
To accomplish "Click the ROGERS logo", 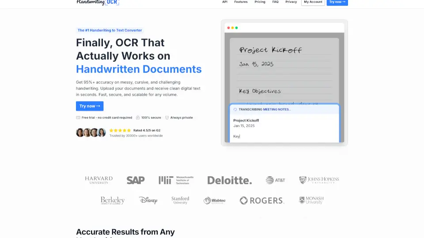I will [x=262, y=201].
